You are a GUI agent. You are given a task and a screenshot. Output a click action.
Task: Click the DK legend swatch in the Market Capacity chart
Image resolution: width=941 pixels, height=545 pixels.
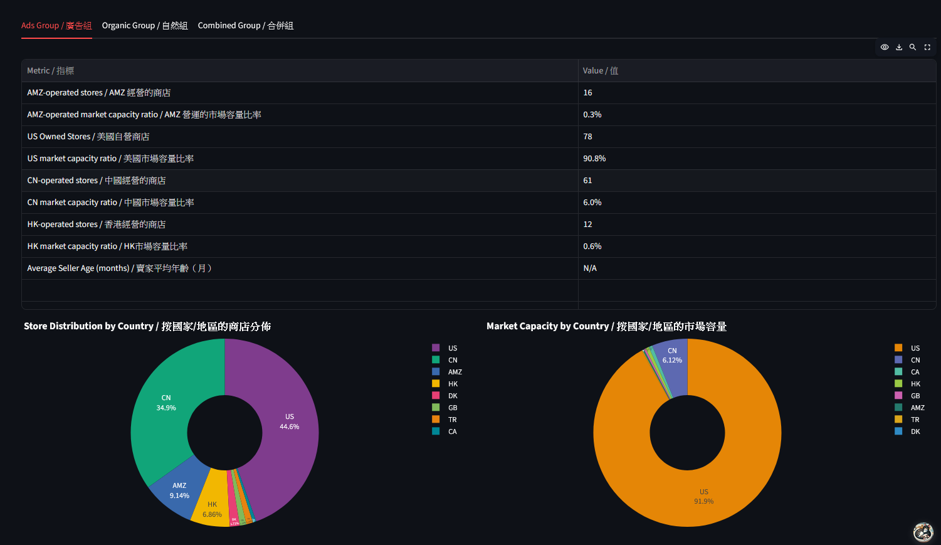click(x=898, y=431)
